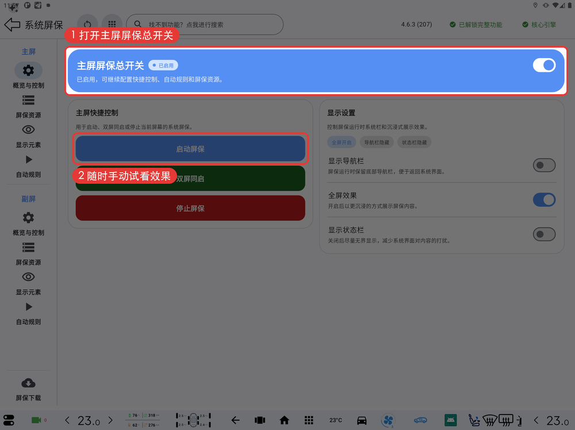
Task: Open the green Android app icon
Action: pos(450,420)
